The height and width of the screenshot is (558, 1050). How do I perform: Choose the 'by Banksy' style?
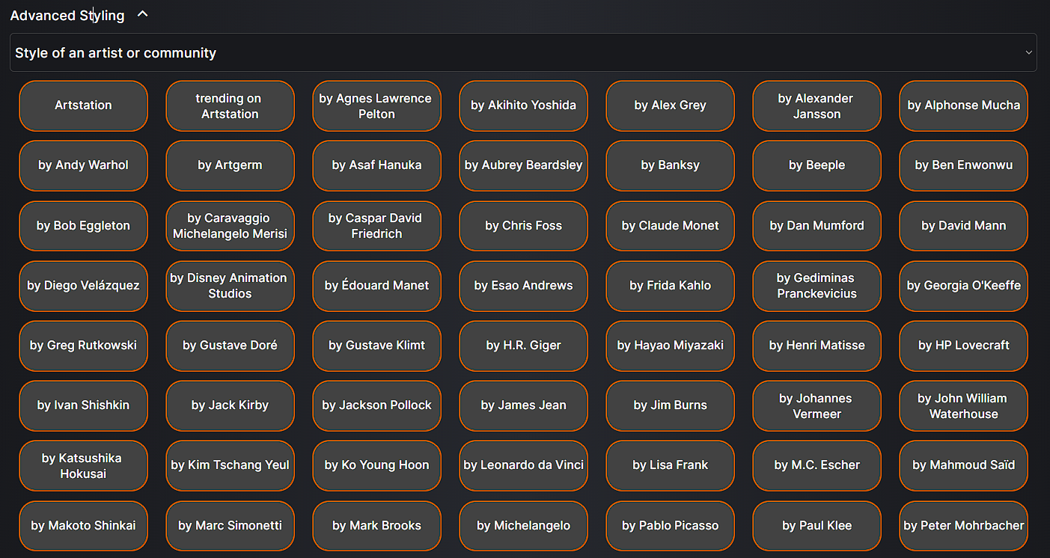coord(670,165)
